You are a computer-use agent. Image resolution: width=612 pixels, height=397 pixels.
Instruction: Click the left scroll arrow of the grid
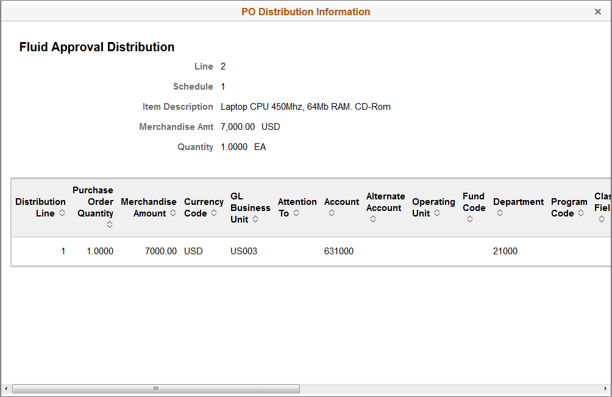pyautogui.click(x=6, y=388)
